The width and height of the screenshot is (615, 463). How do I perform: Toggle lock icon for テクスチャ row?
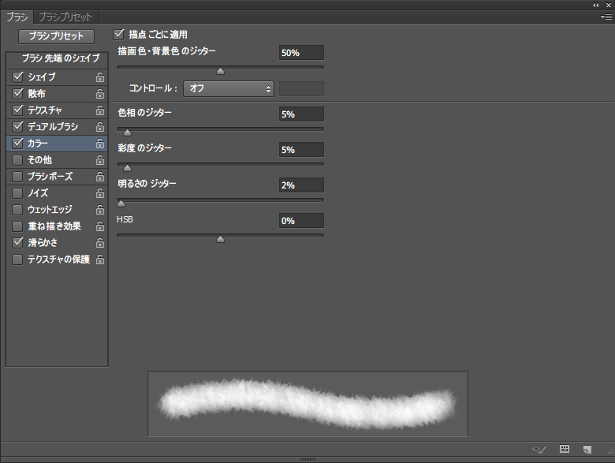click(100, 110)
